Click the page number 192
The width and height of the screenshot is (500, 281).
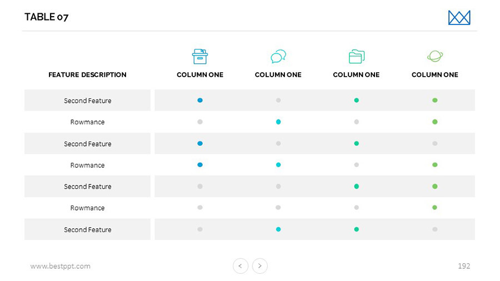coord(464,266)
